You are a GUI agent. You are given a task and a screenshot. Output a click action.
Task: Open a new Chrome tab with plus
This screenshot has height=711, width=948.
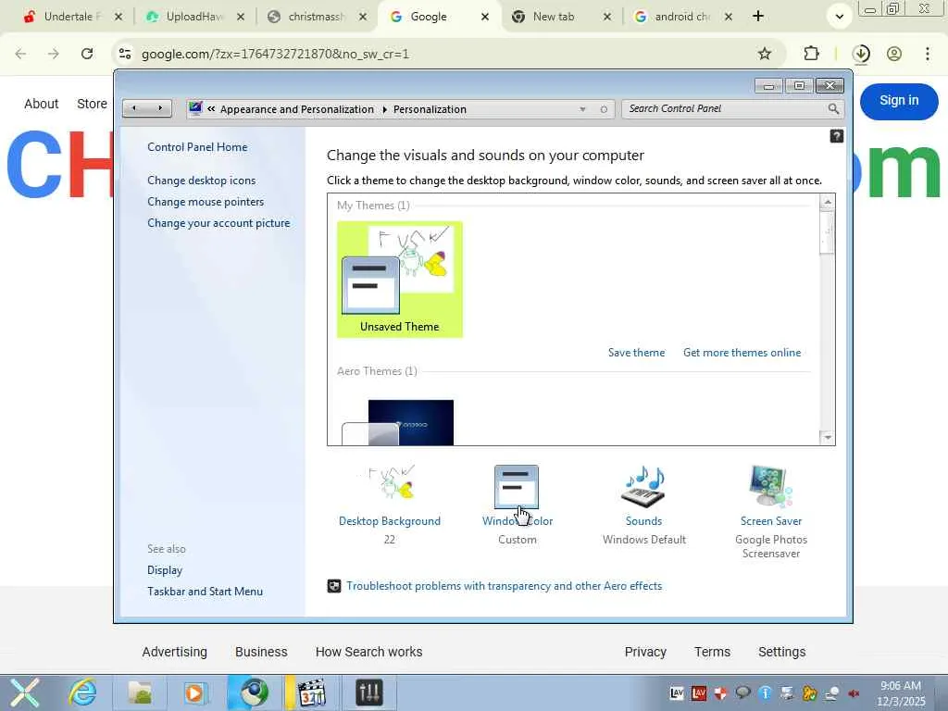[758, 17]
